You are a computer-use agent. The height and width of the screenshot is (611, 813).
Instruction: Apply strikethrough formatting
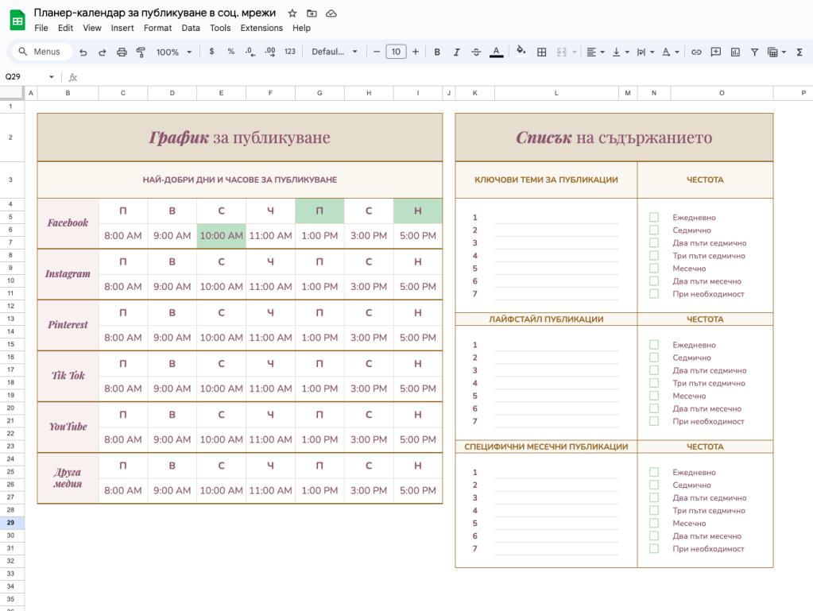click(x=476, y=52)
